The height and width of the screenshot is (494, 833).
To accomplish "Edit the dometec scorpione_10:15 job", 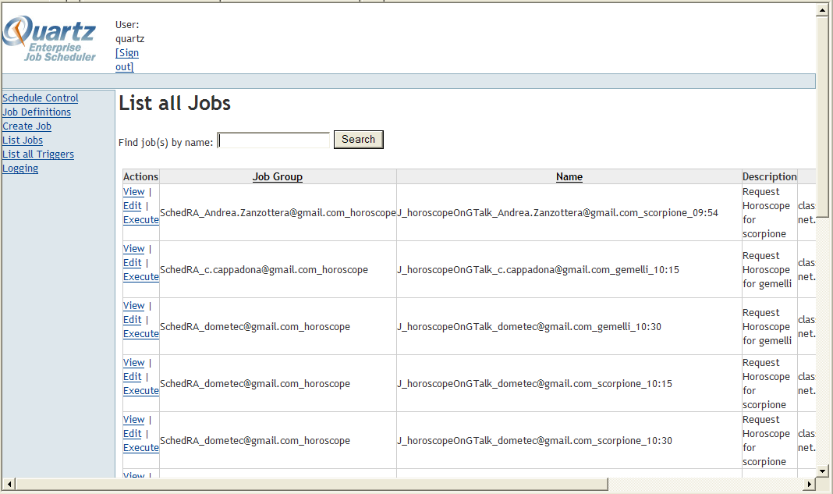I will tap(132, 377).
